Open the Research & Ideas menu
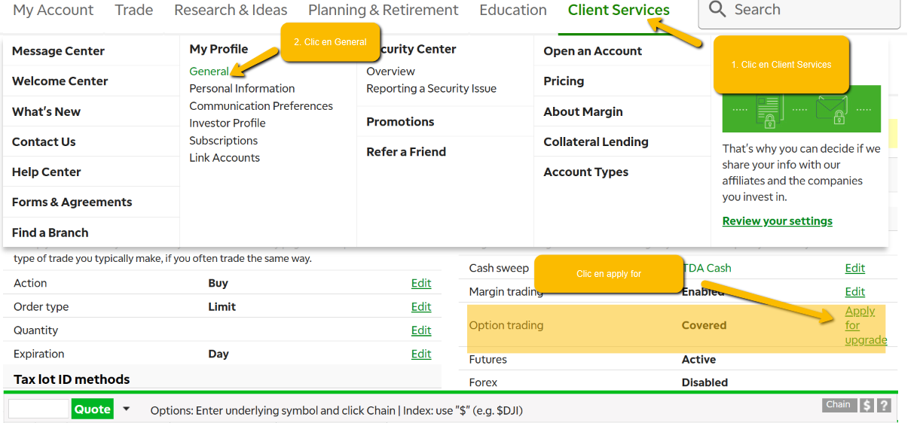This screenshot has width=923, height=423. click(231, 11)
